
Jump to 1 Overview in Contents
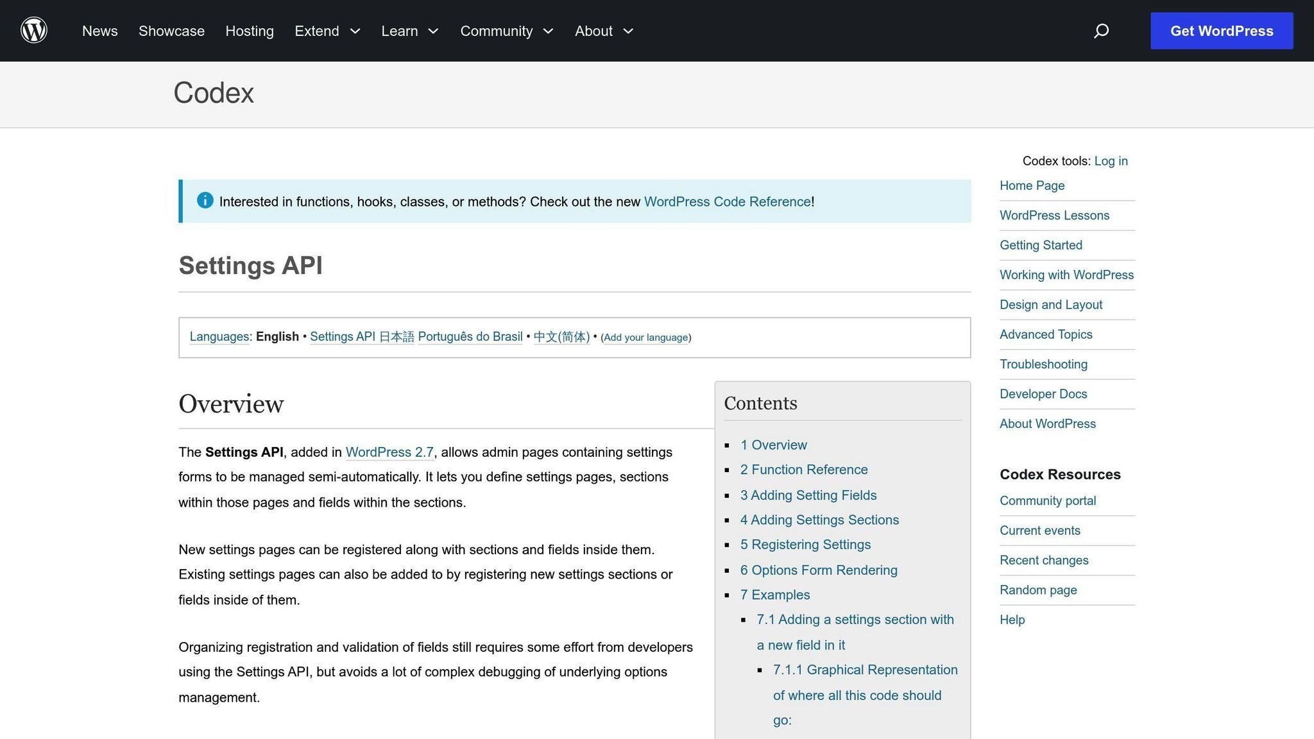(x=774, y=445)
